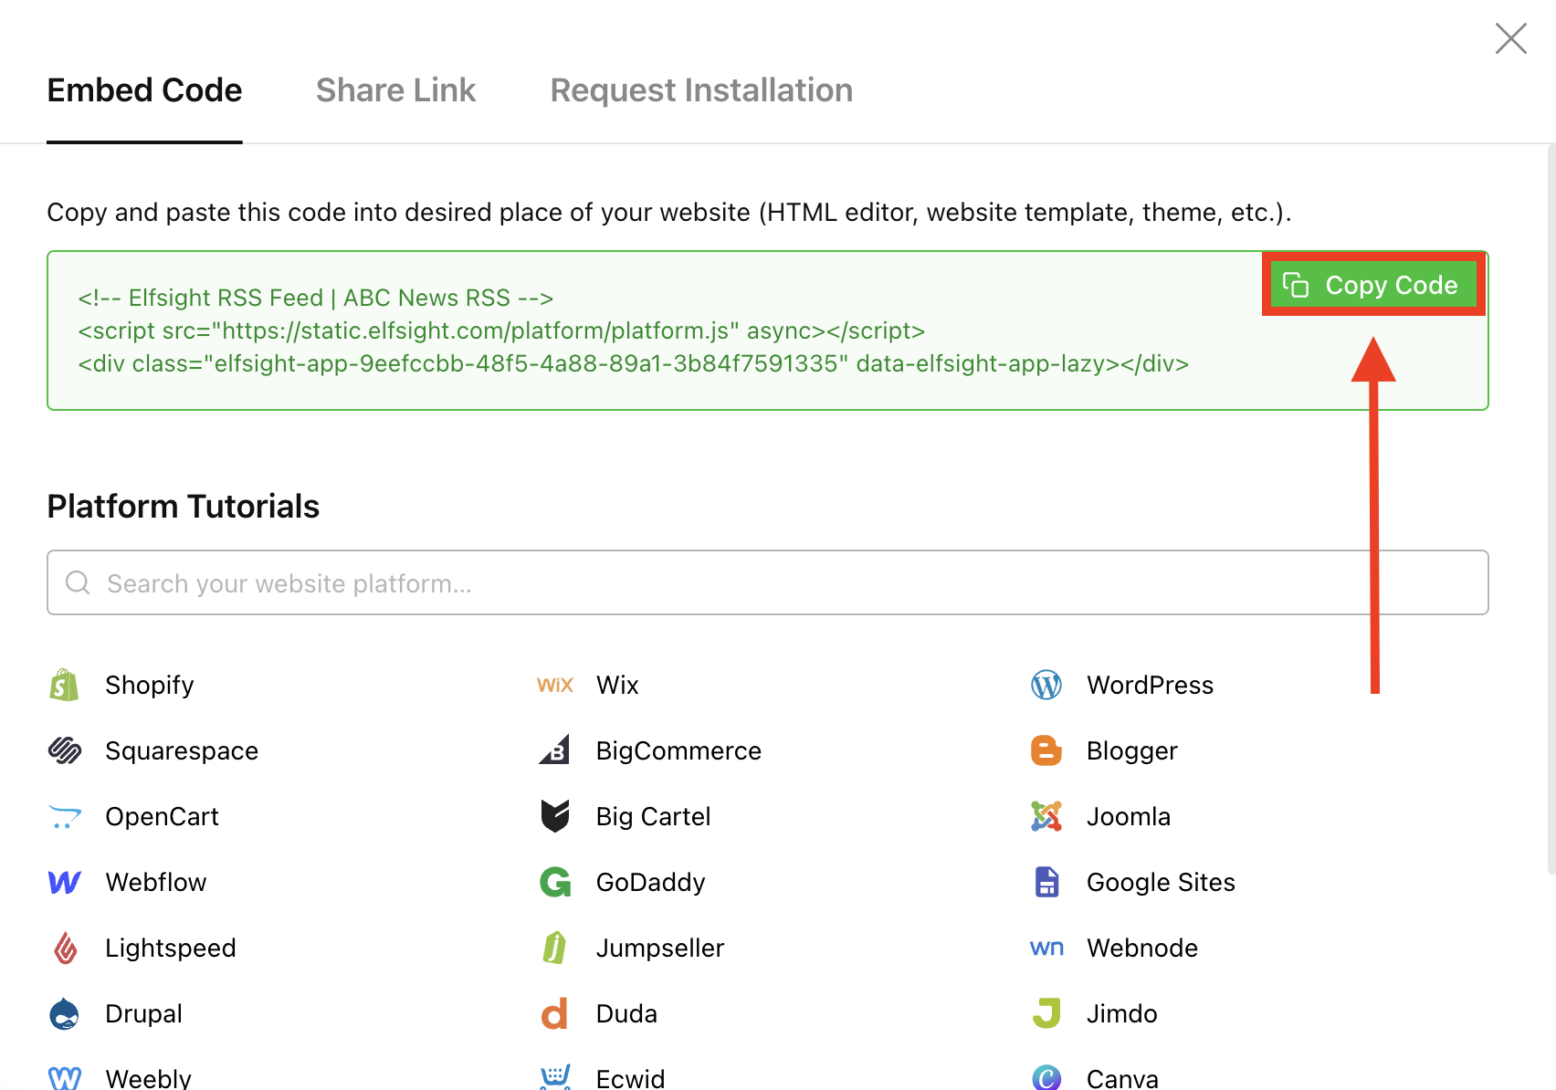Open the Wix tutorial link
The width and height of the screenshot is (1556, 1090).
617,685
